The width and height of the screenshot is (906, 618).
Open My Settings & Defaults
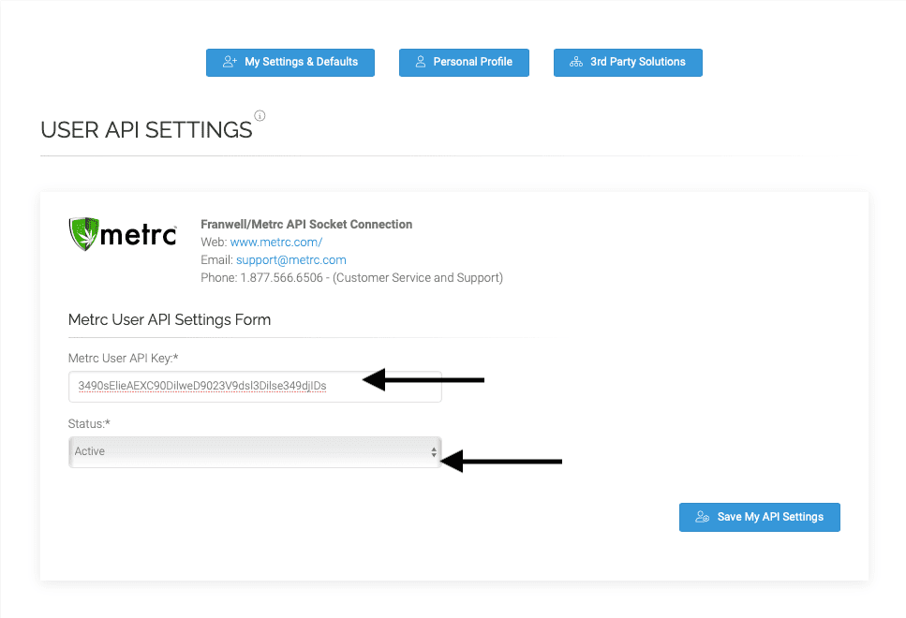[290, 63]
